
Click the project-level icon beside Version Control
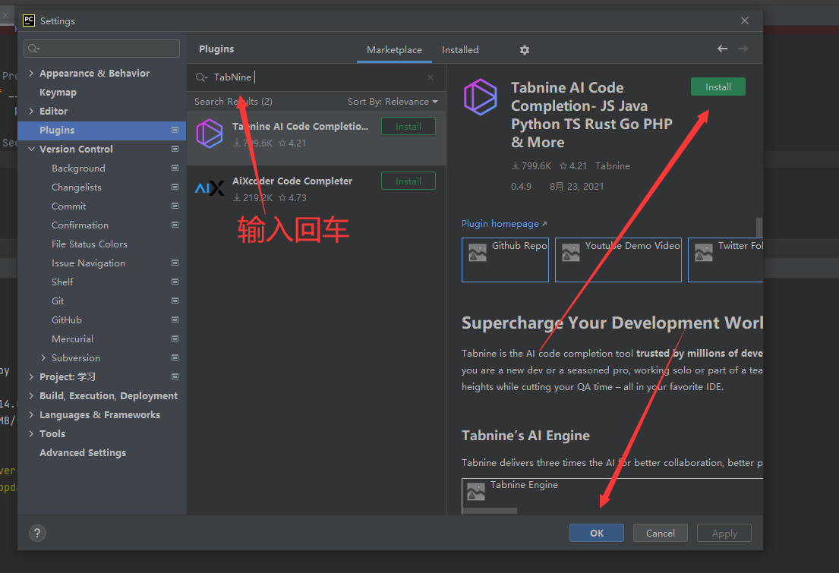click(175, 149)
